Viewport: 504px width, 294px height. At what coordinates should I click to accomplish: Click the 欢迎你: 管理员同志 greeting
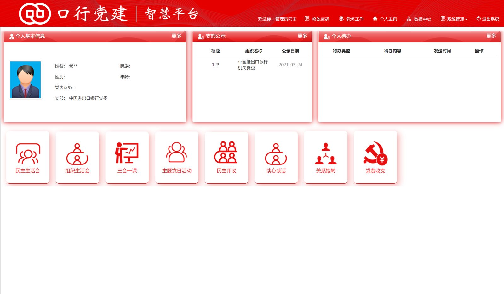[277, 19]
